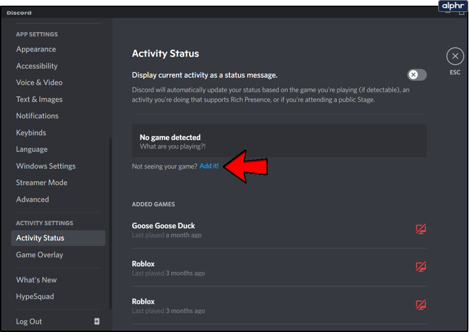Select Text & Images in sidebar
Viewport: 469px width, 332px height.
(x=39, y=99)
